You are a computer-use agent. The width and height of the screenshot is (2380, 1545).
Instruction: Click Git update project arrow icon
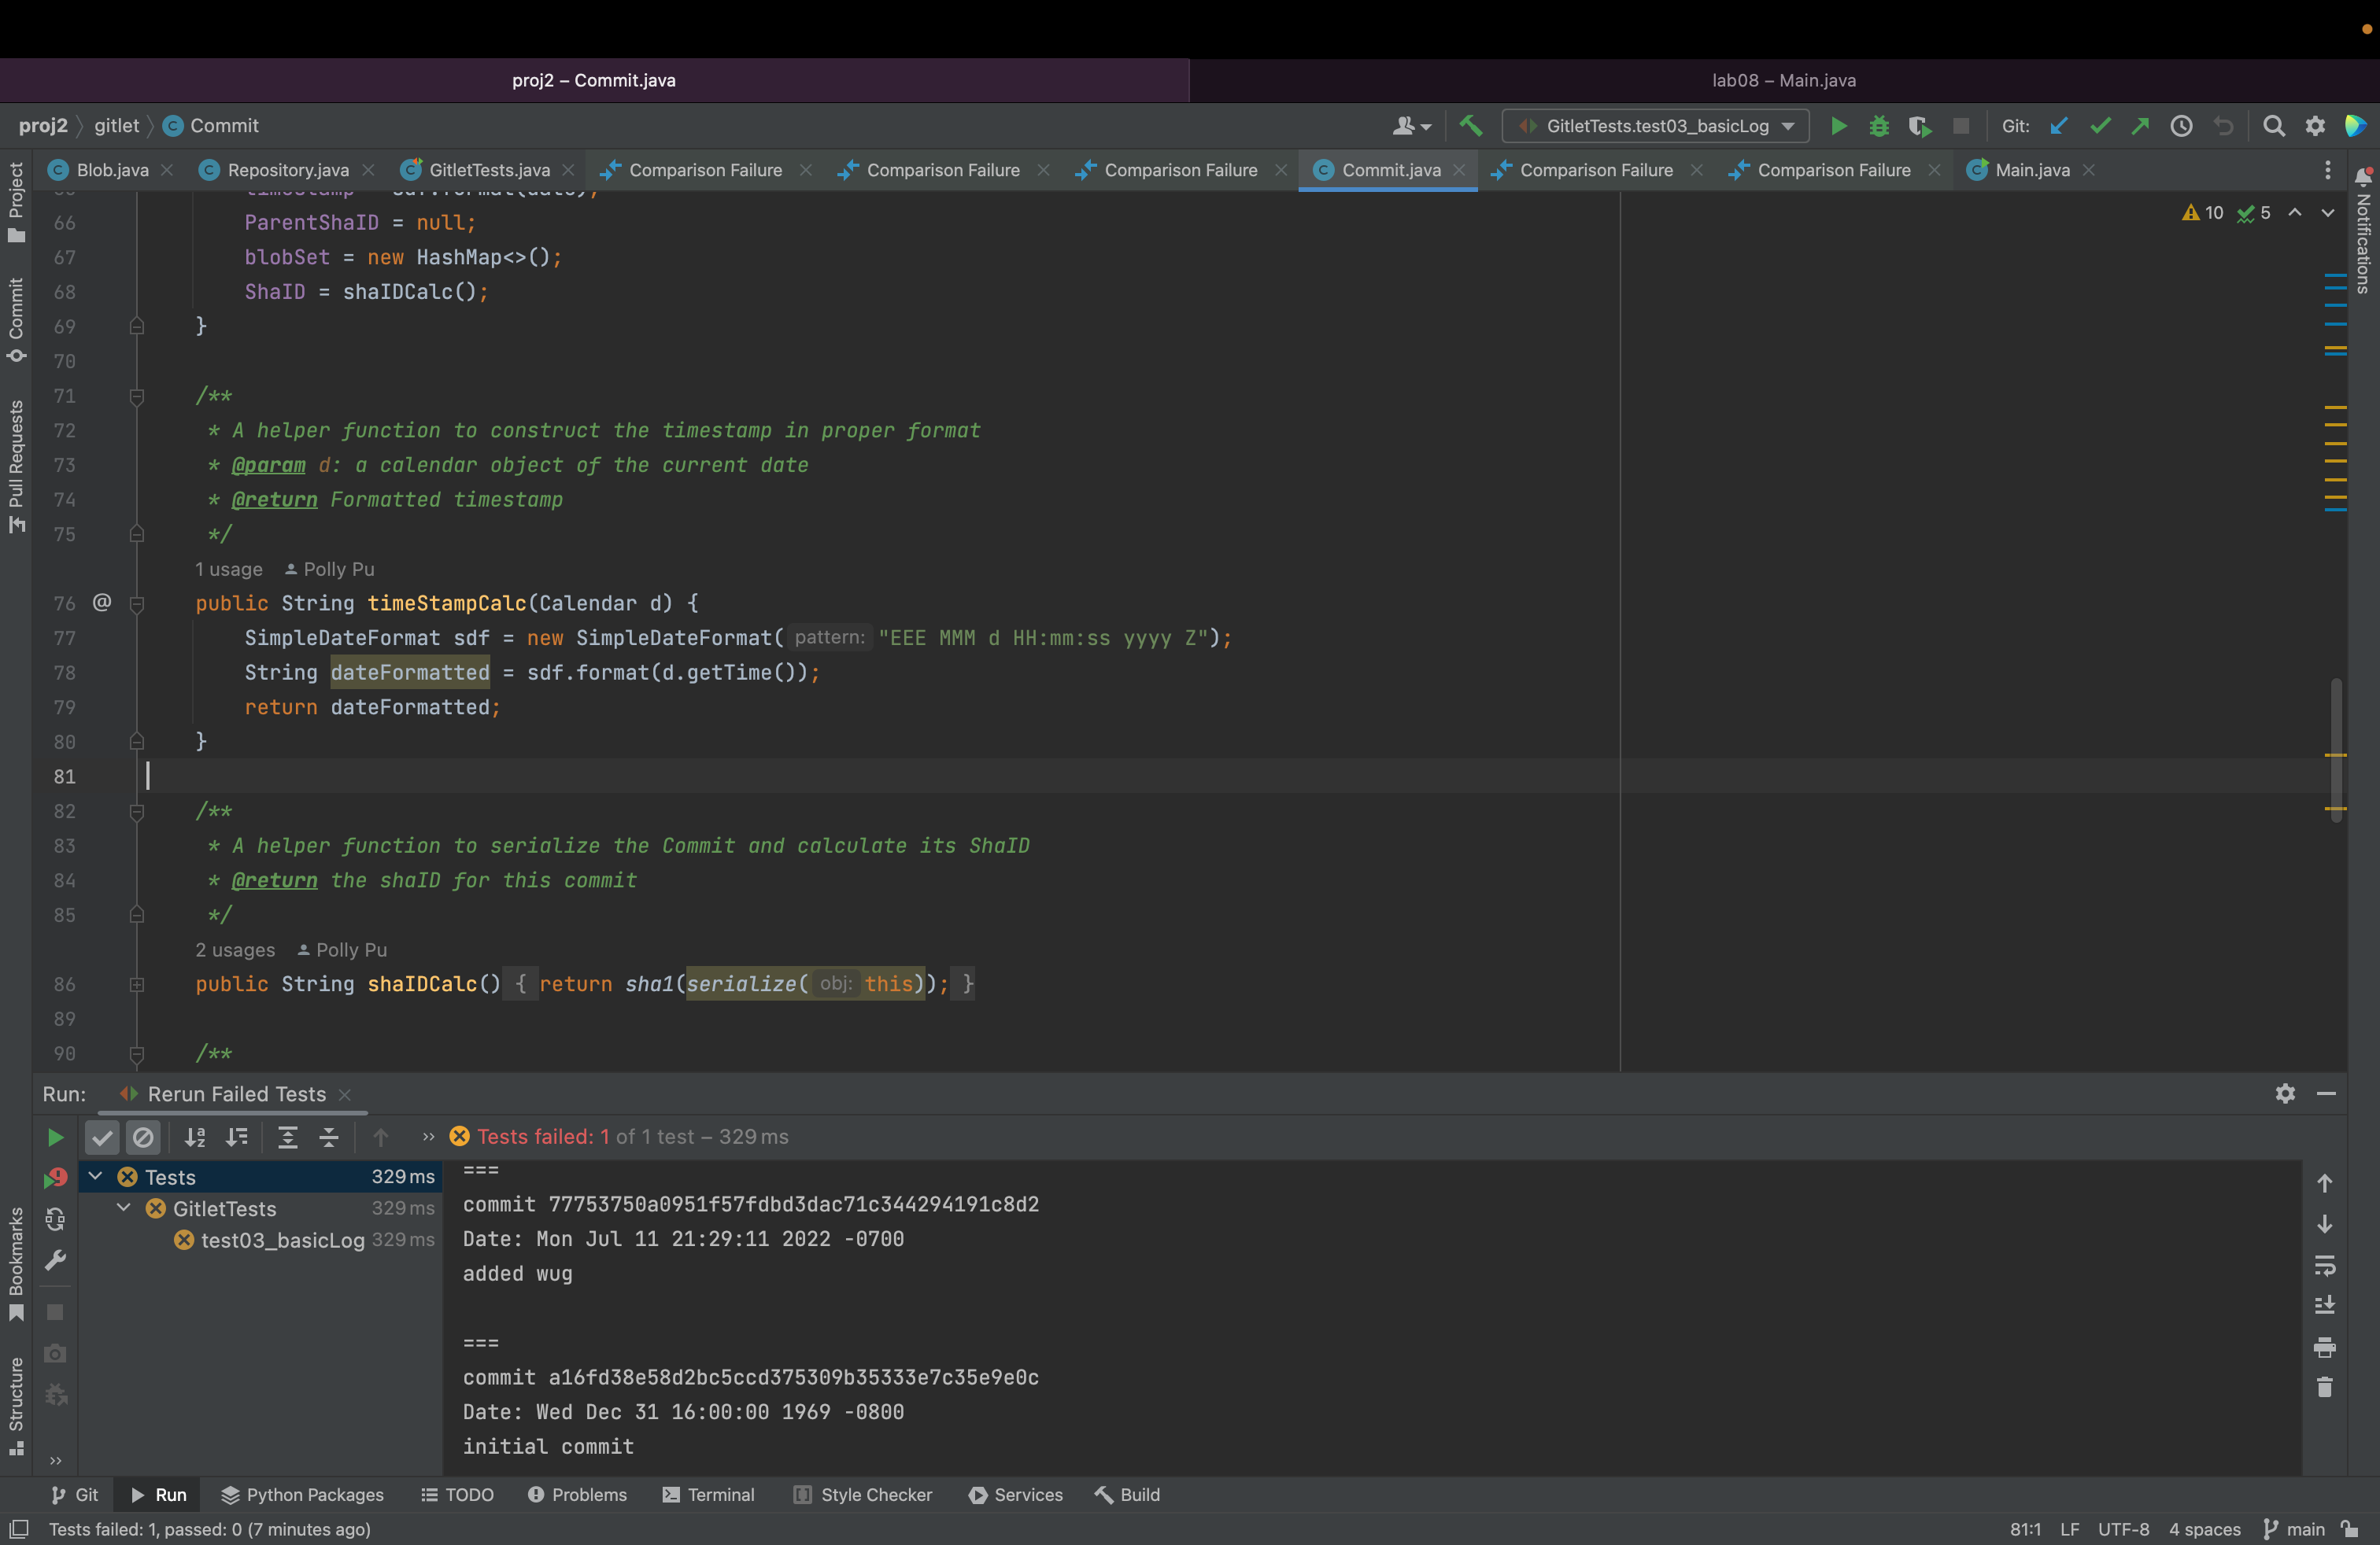click(x=2059, y=126)
